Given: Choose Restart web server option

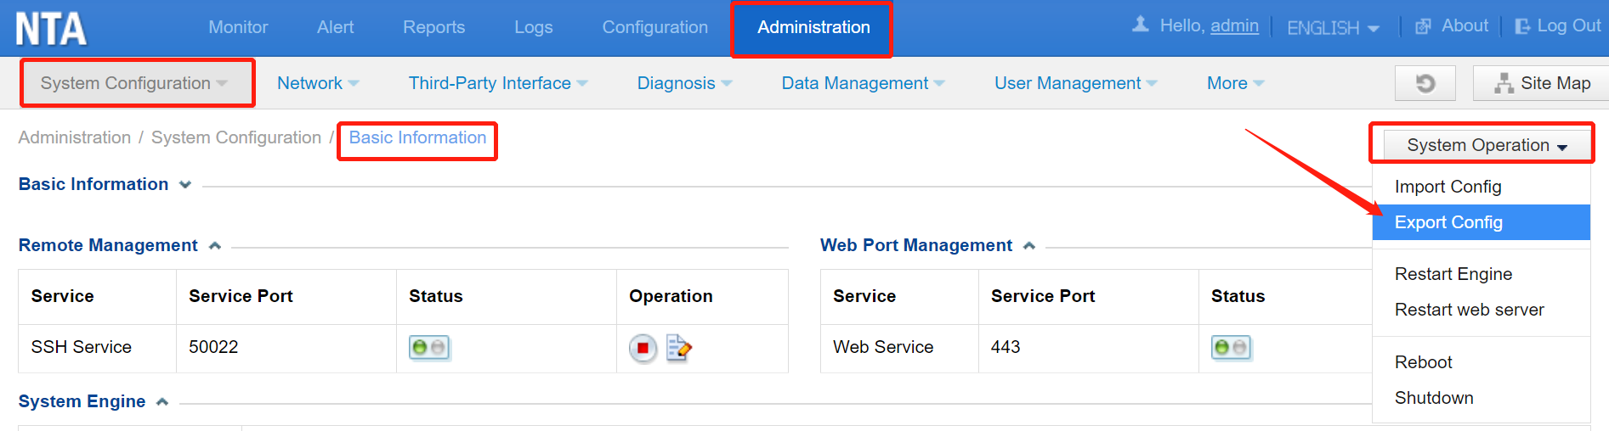Looking at the screenshot, I should (x=1469, y=310).
